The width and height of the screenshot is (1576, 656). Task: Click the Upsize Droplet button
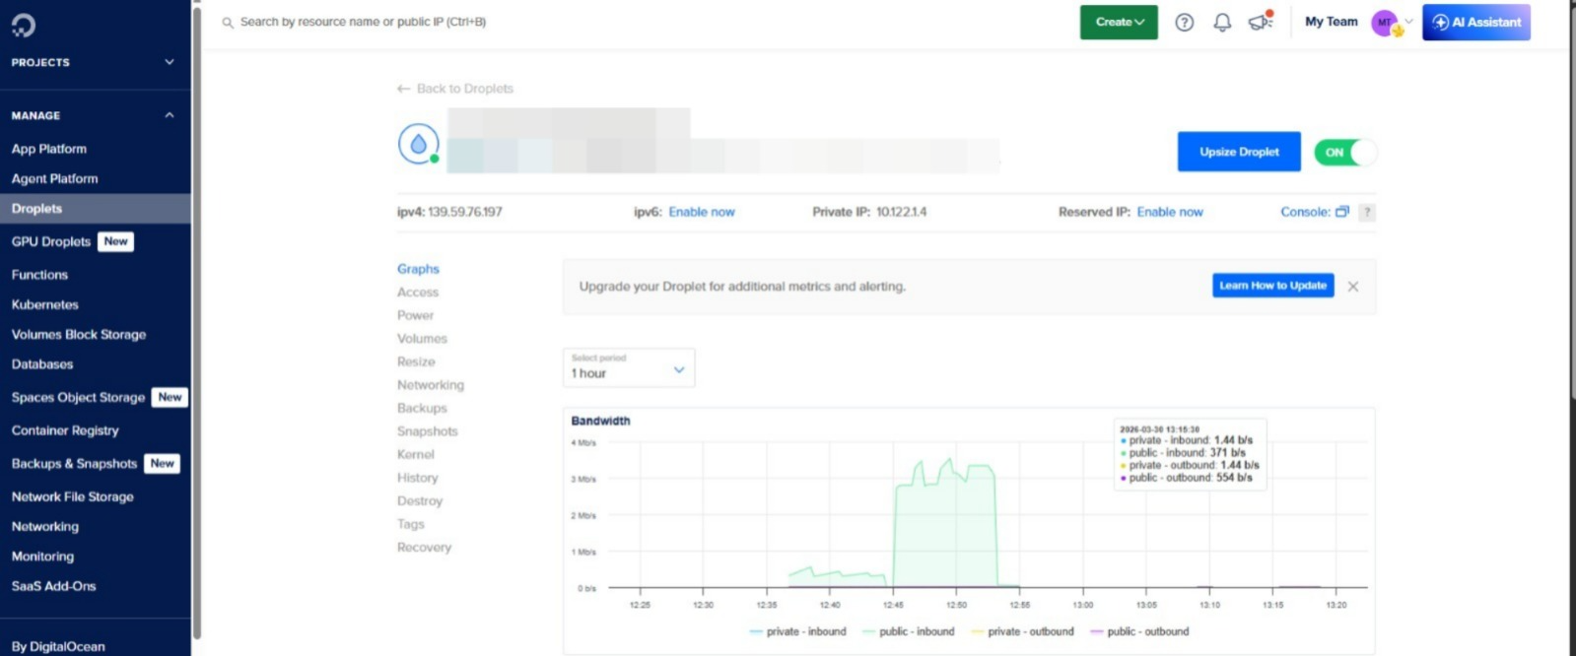pos(1238,152)
